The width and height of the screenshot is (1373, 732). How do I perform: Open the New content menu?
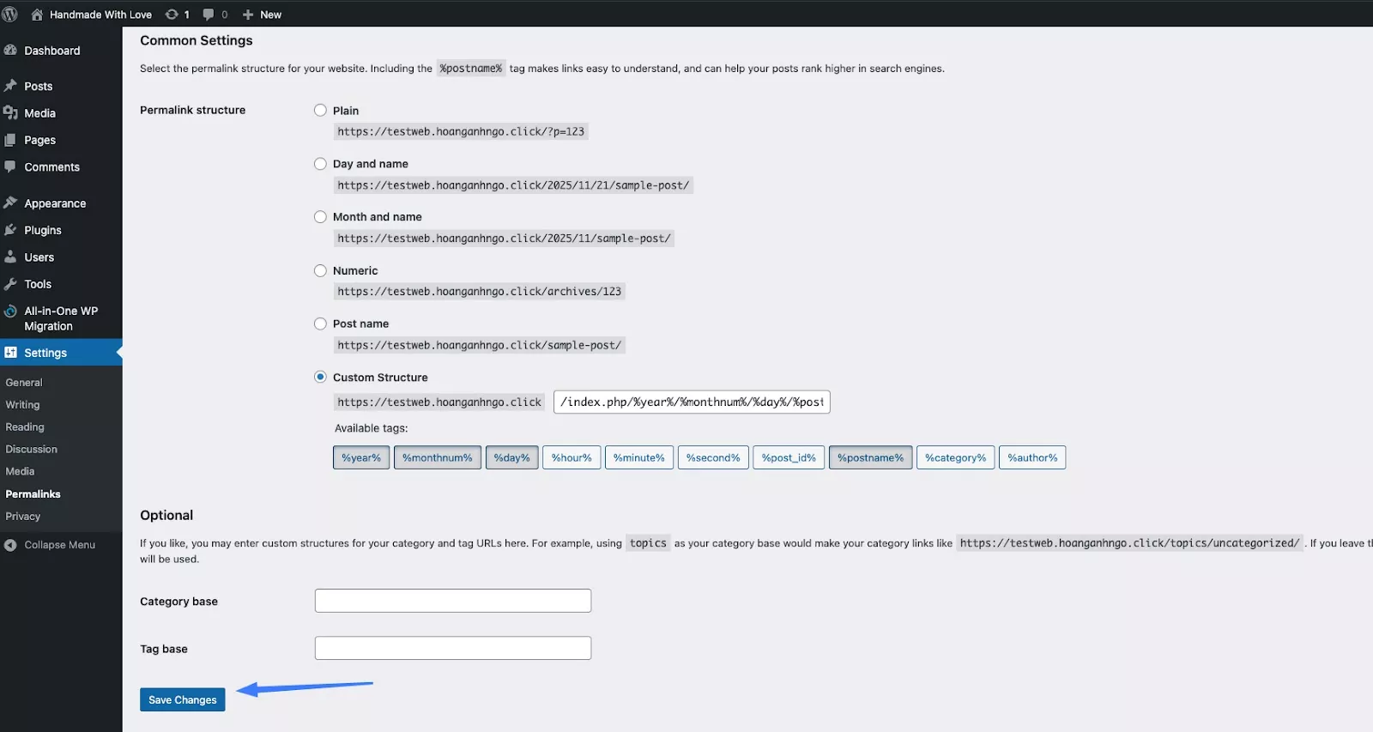263,15
